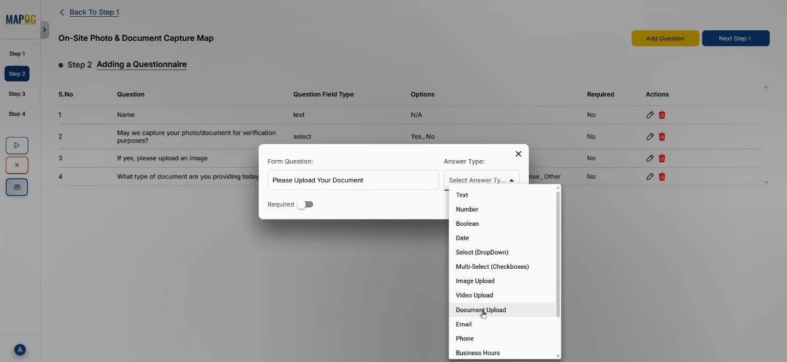Expand the sidebar with the chevron handle
The width and height of the screenshot is (787, 362).
click(45, 30)
